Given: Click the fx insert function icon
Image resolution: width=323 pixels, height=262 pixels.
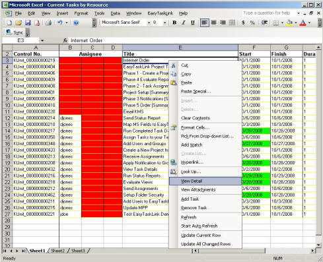Looking at the screenshot, I should [65, 40].
